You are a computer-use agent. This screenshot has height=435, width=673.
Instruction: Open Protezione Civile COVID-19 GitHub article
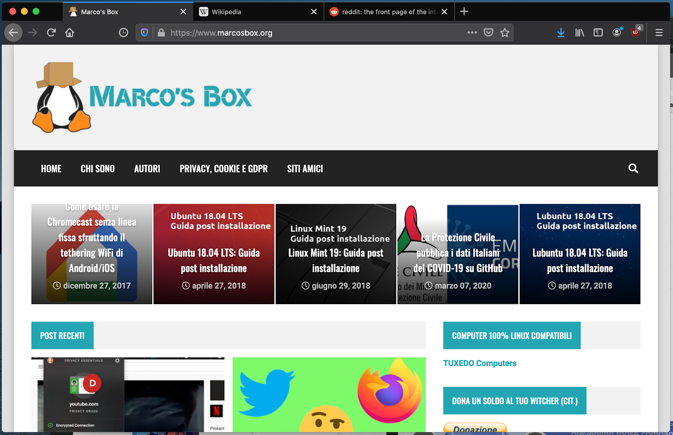(x=458, y=254)
